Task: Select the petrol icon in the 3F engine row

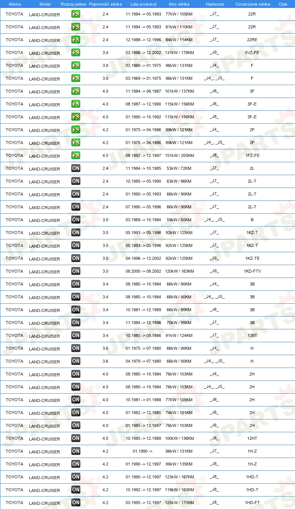Action: click(x=76, y=91)
